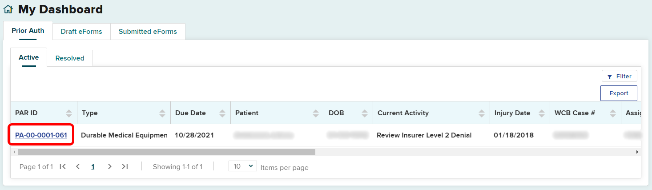This screenshot has width=652, height=190.
Task: Sort by PAR ID column arrows
Action: tap(69, 113)
